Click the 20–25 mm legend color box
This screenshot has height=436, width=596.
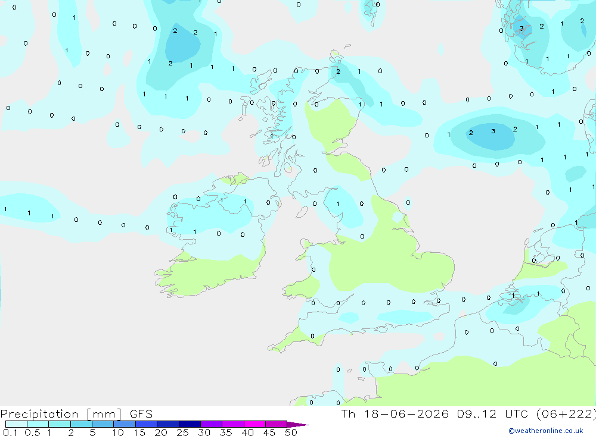(x=168, y=424)
